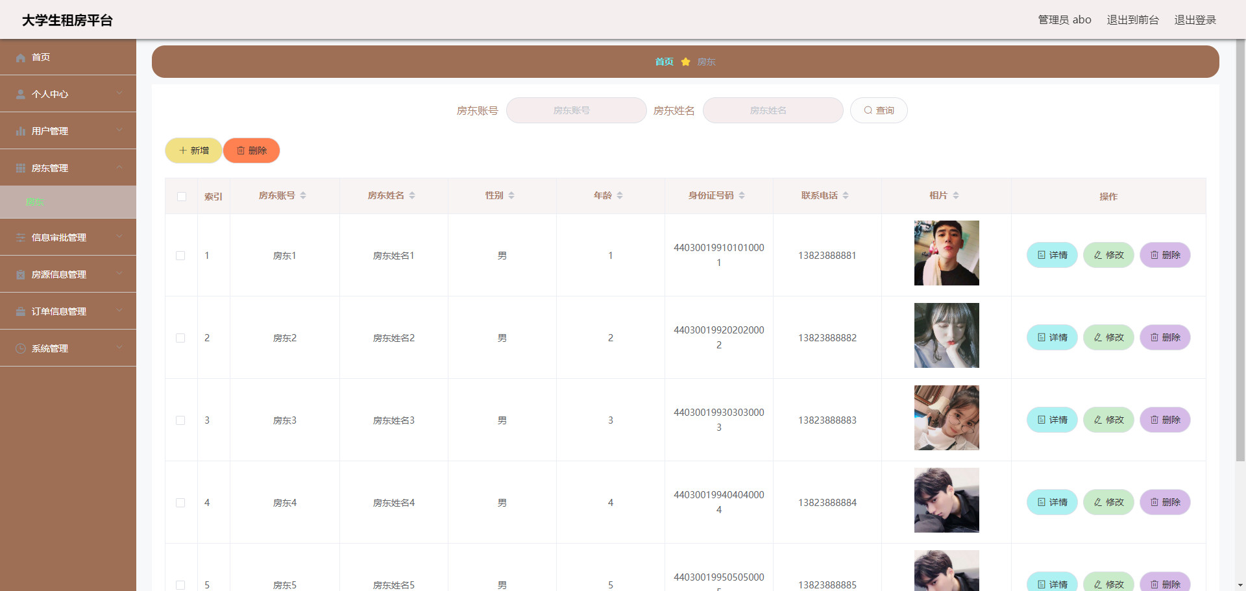The height and width of the screenshot is (591, 1246).
Task: Click the person icon beside 个人中心
Action: pos(21,95)
